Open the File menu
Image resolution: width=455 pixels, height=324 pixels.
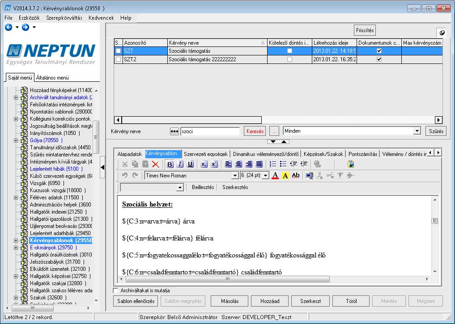[9, 18]
